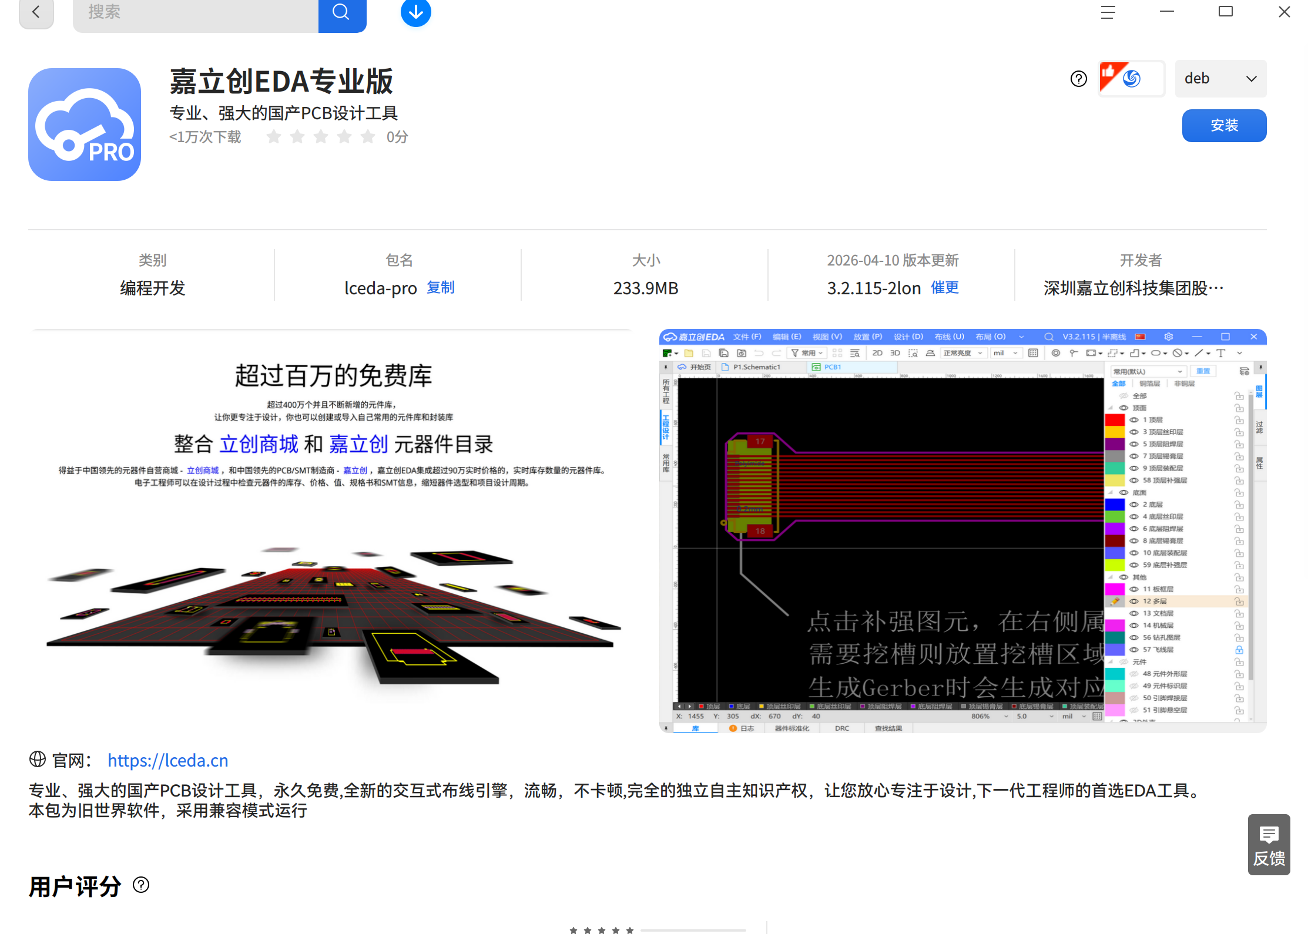Click the download manager icon at top
This screenshot has width=1308, height=934.
(415, 12)
